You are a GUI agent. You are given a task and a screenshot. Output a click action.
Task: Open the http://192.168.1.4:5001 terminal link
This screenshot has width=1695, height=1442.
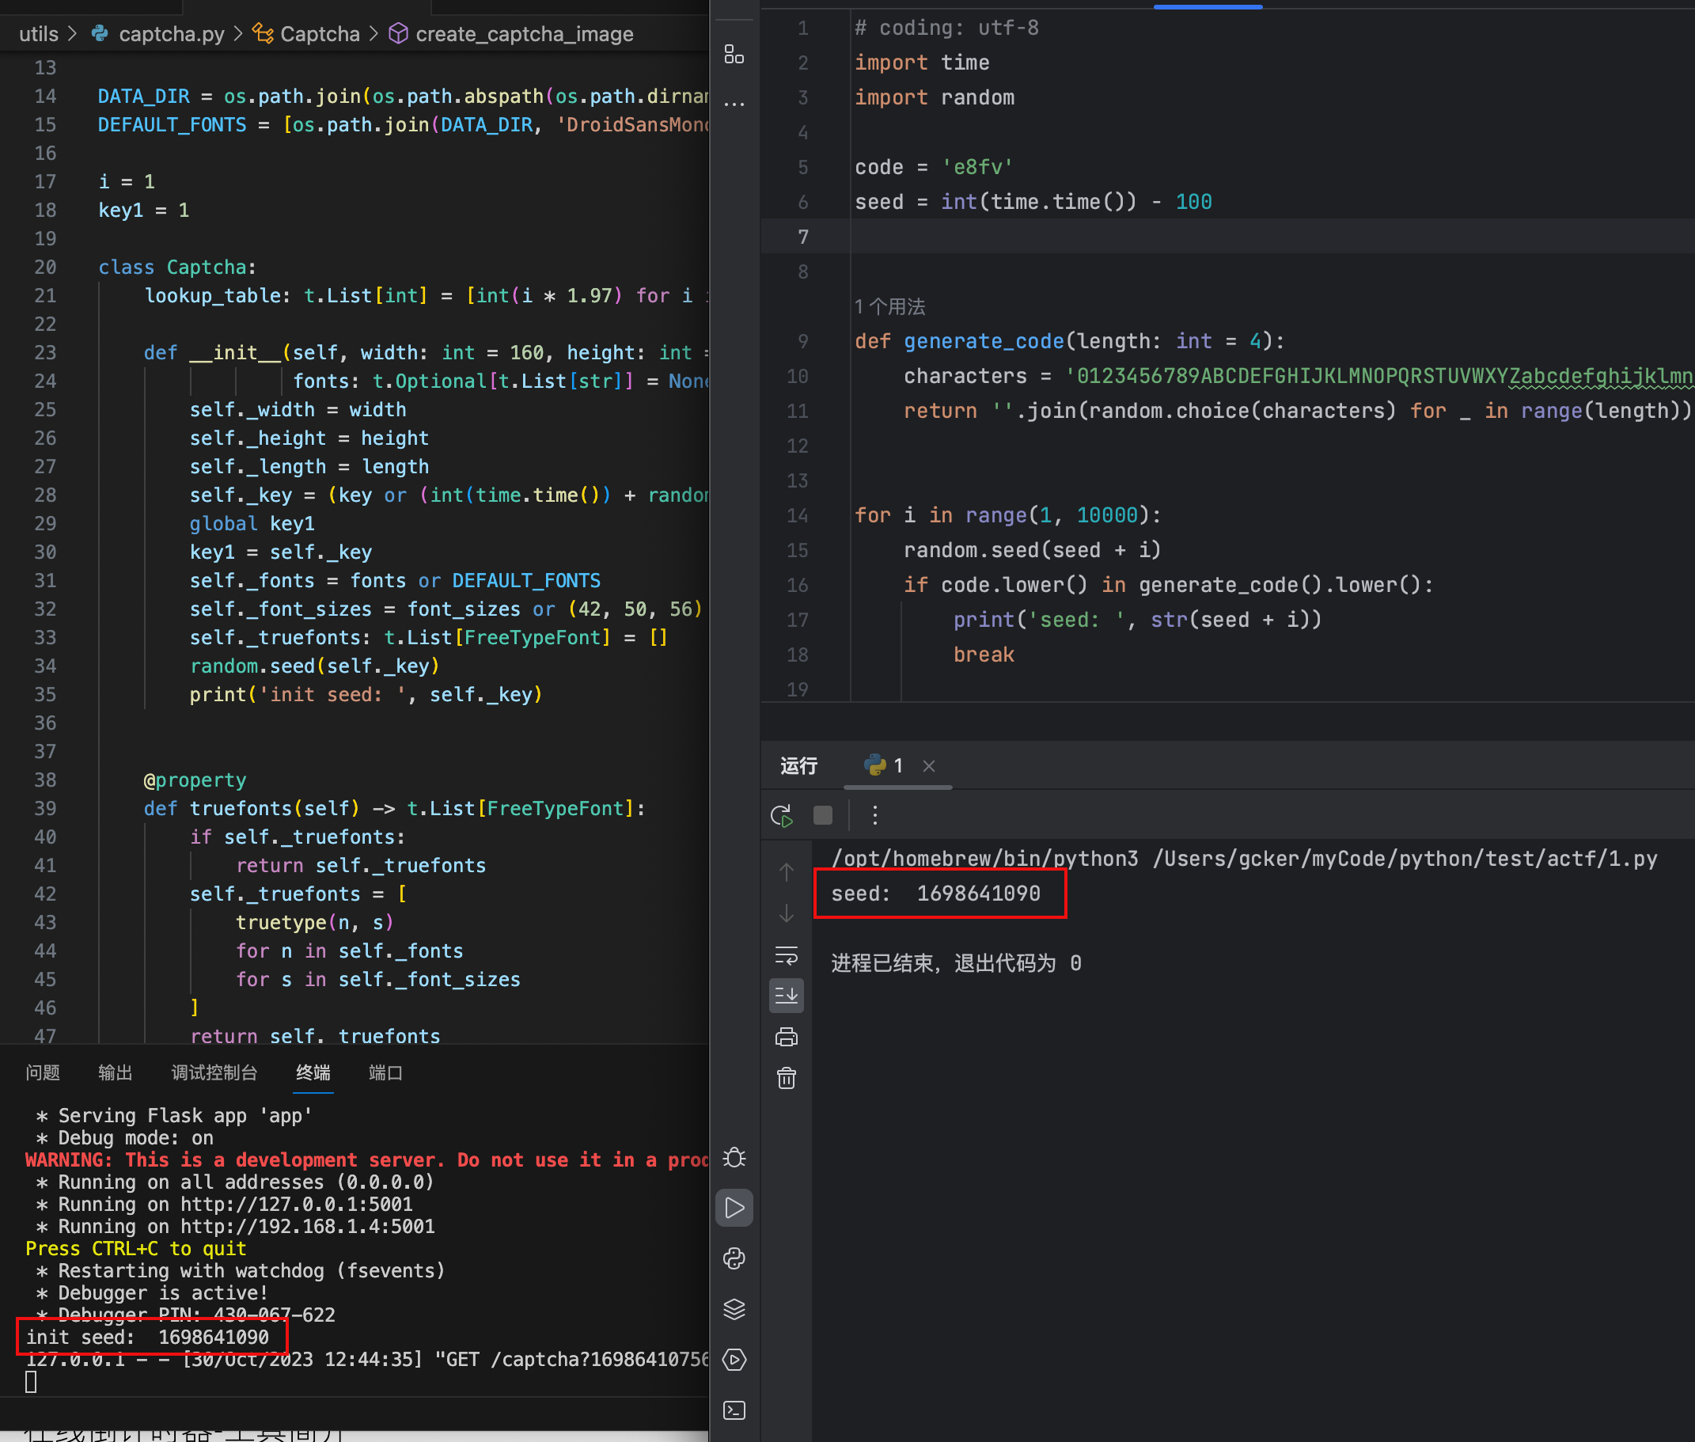(308, 1226)
